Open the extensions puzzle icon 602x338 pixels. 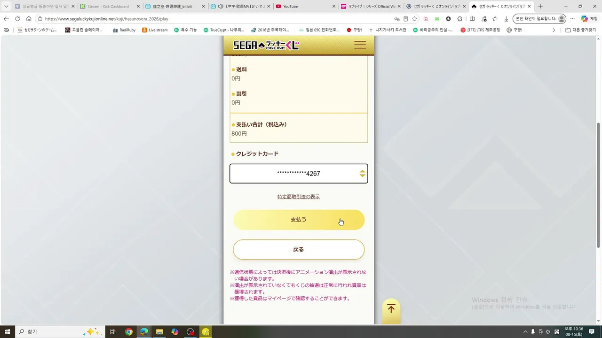click(460, 19)
